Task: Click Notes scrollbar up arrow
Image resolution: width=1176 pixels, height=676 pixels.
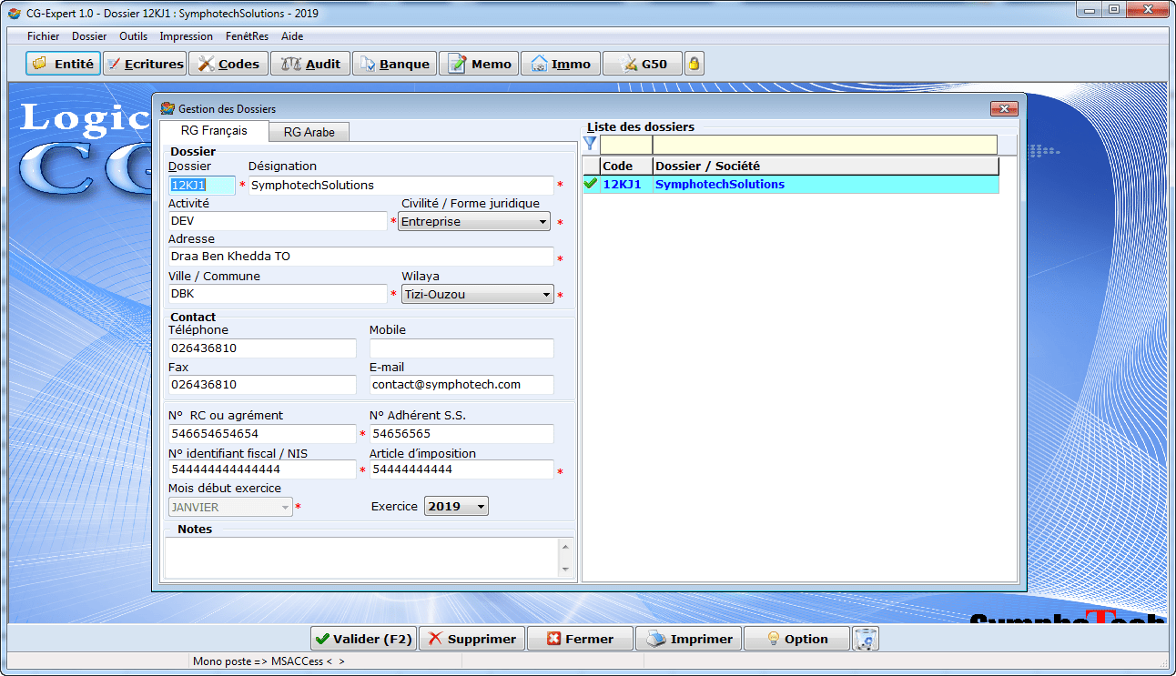Action: 565,547
